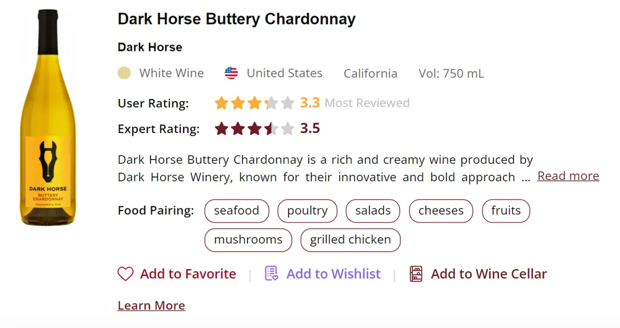Viewport: 620px width, 328px height.
Task: Click the Dark Horse bottle image
Action: (48, 118)
